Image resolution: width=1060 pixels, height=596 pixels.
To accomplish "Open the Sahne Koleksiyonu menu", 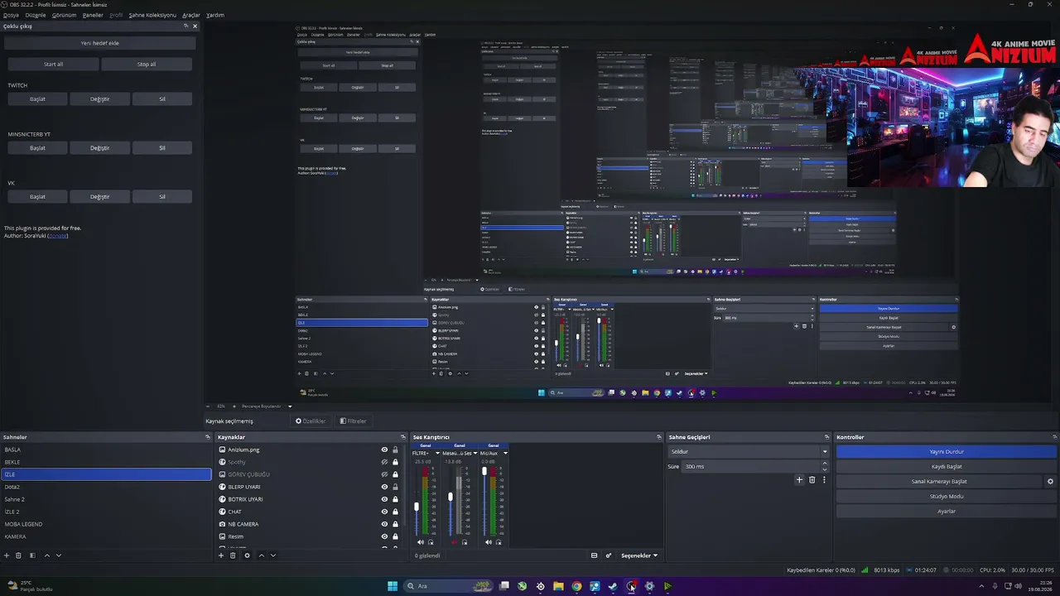I will click(x=152, y=15).
